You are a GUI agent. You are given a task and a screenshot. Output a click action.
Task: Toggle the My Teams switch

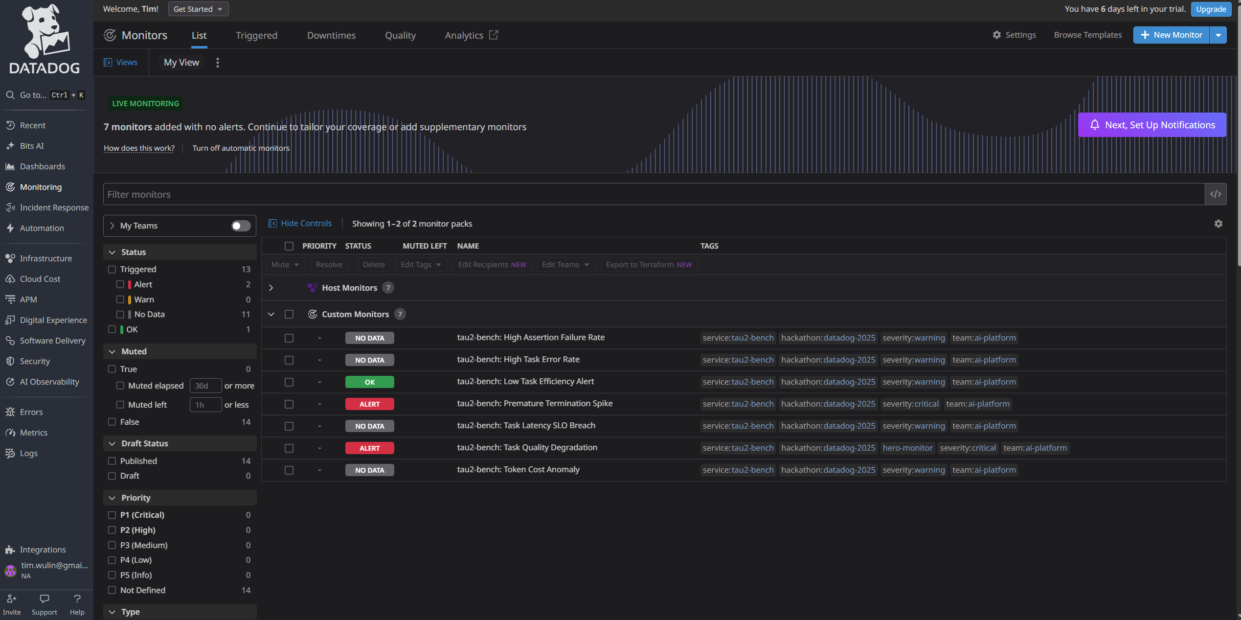tap(241, 226)
